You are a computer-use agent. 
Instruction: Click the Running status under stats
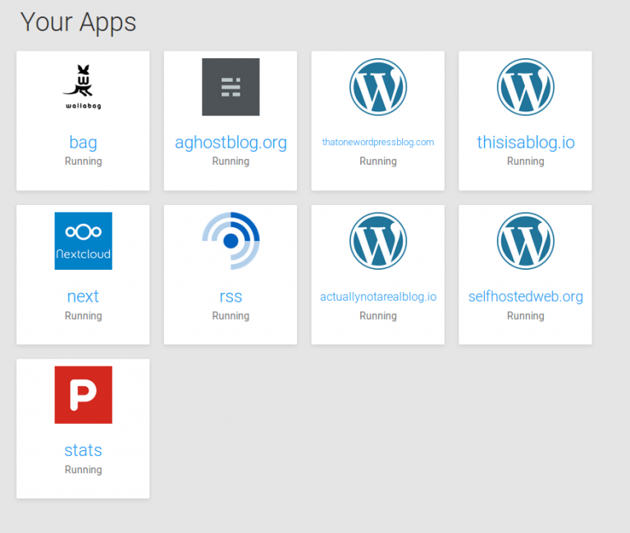point(83,470)
